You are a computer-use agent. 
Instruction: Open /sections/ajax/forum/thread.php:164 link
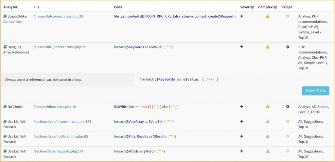(x=62, y=122)
